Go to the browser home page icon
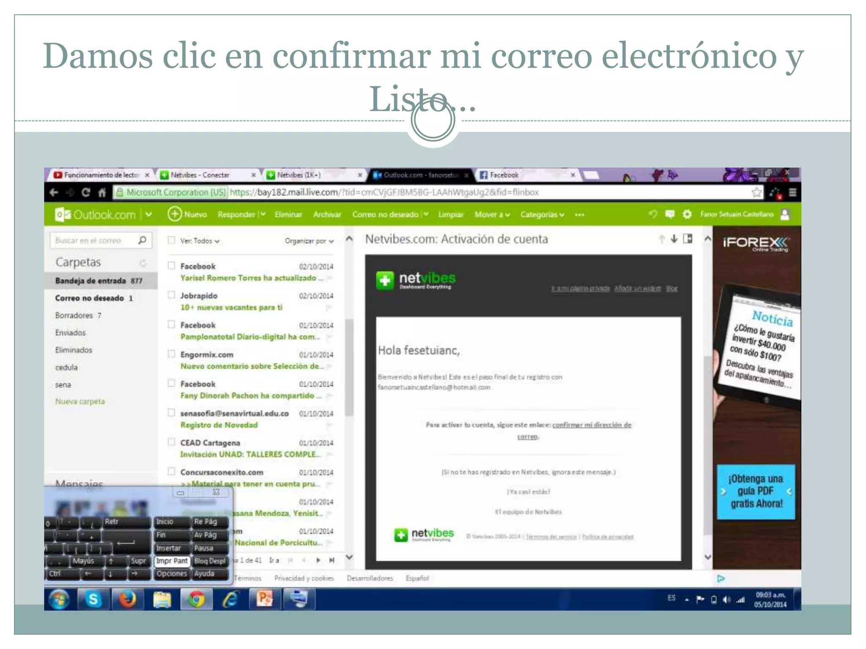 (102, 193)
